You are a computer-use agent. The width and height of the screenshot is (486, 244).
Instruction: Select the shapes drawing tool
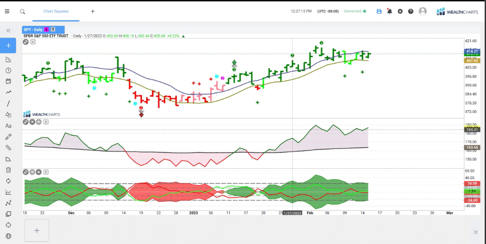(8, 114)
